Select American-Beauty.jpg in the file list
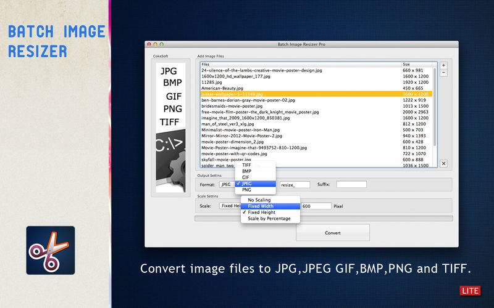Viewport: 494px width, 308px height. (x=316, y=88)
